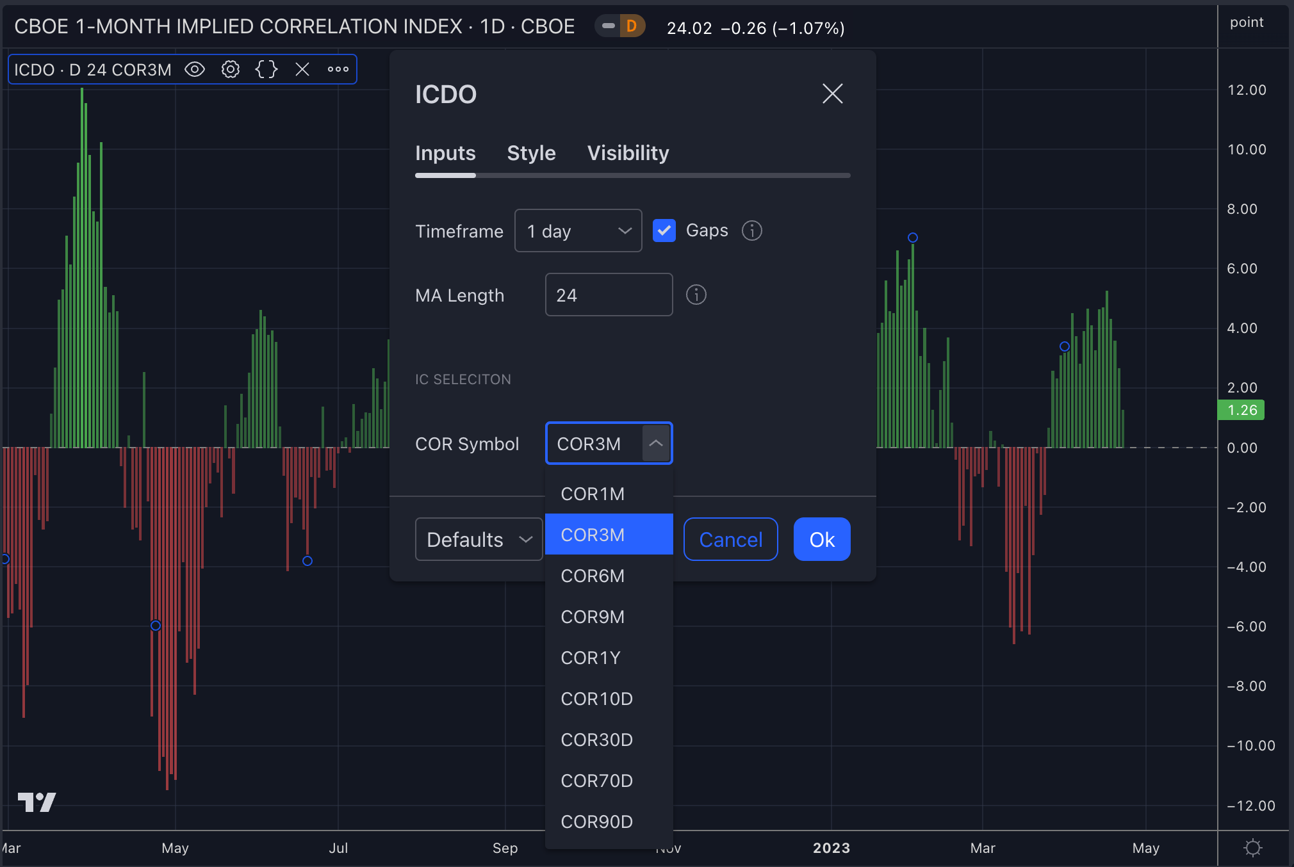1294x867 pixels.
Task: Click the TradingView logo
Action: coord(37,802)
